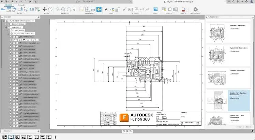Click OK in the Auto Dimension panel
Viewport: 255px width, 140px height.
(239, 127)
